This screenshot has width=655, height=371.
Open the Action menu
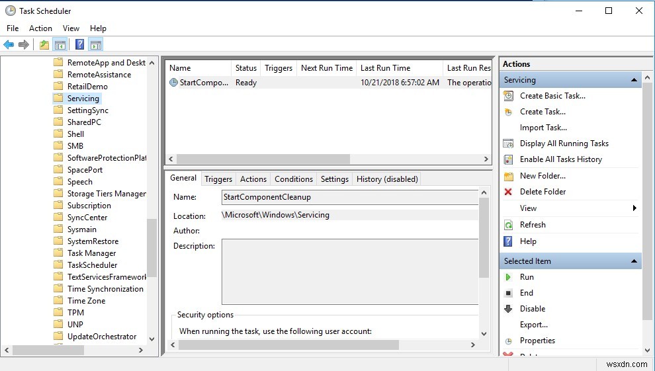click(40, 28)
